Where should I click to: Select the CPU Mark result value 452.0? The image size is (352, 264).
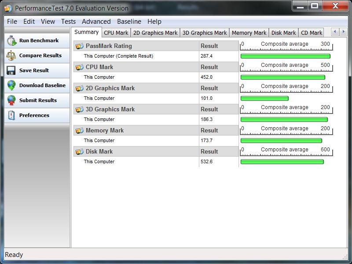206,77
